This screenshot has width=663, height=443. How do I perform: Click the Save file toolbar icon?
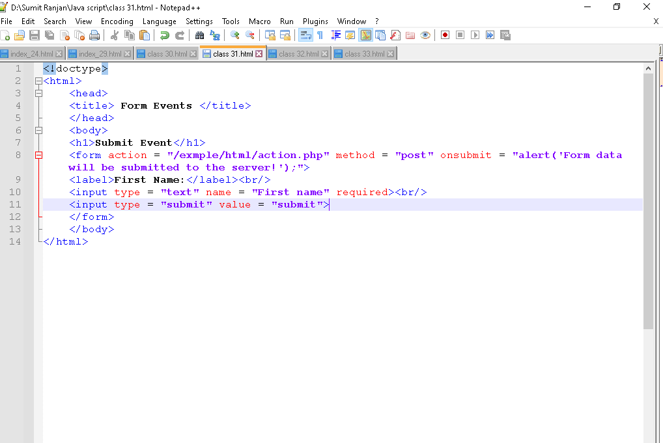35,35
